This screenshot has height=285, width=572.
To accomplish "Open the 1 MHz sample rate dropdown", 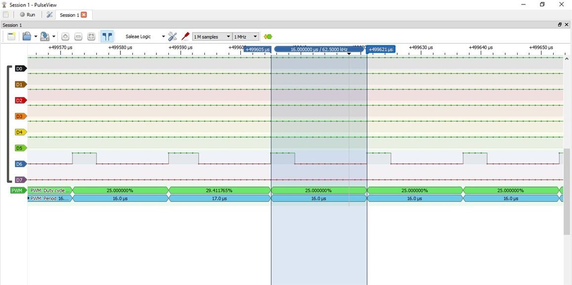I will [x=245, y=37].
